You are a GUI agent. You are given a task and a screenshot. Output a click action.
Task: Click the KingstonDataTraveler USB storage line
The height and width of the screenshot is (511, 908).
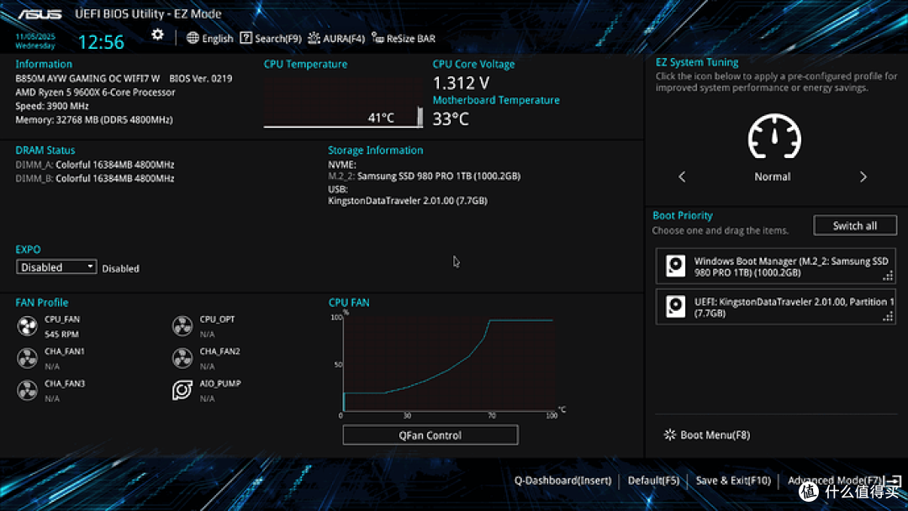pos(408,201)
